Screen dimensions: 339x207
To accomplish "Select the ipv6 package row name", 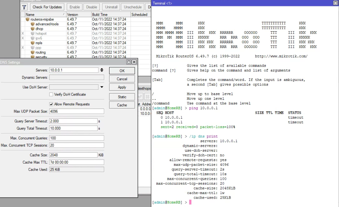I will point(39,38).
